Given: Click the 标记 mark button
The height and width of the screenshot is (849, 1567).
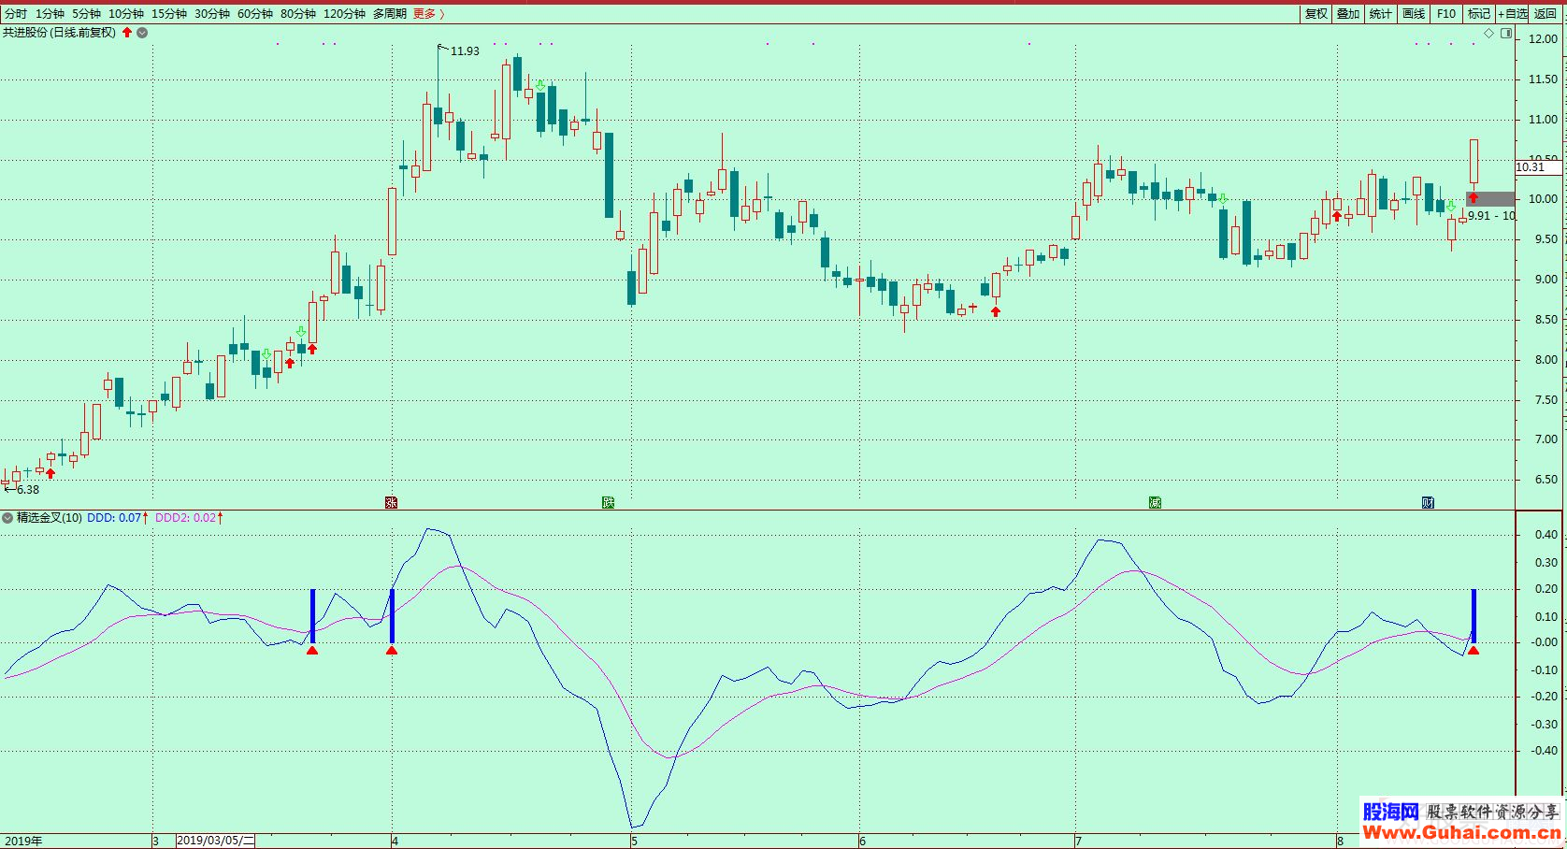Looking at the screenshot, I should pos(1479,14).
